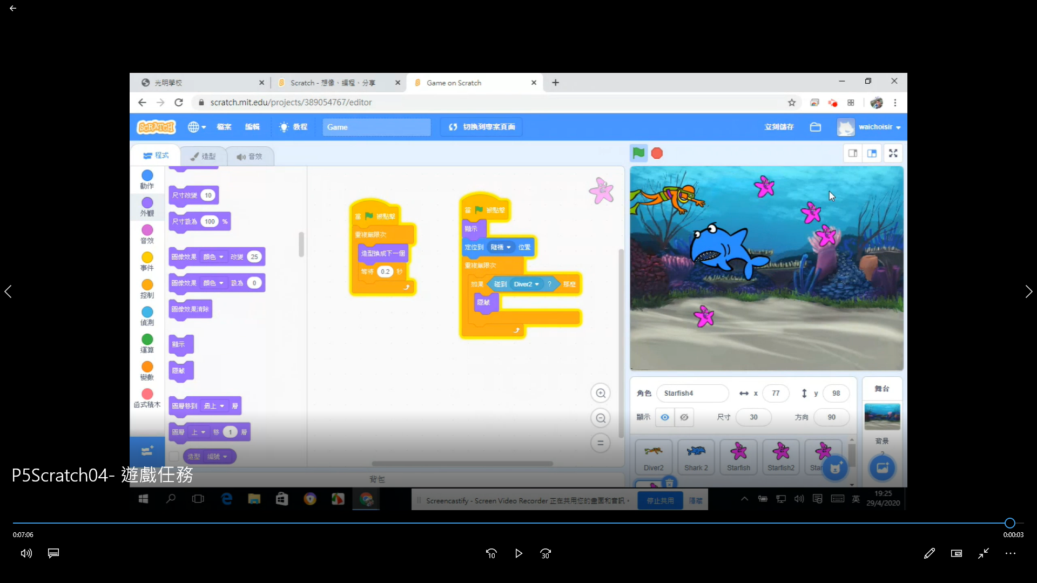Open Diver2 dropdown in touching block

pos(526,284)
